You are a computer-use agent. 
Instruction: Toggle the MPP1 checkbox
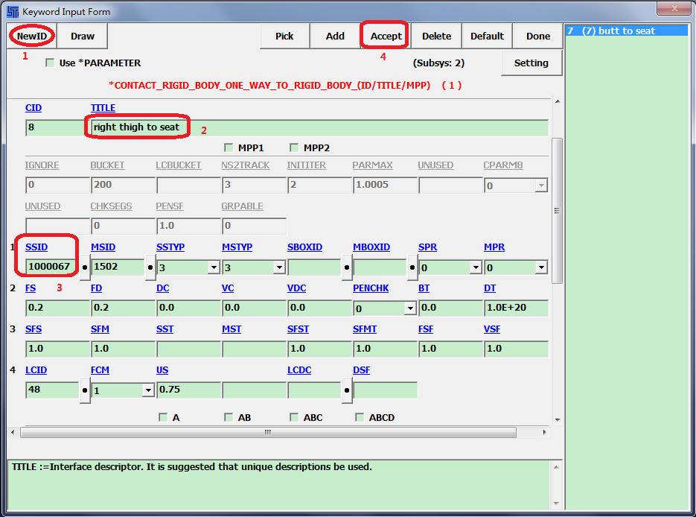(x=229, y=148)
